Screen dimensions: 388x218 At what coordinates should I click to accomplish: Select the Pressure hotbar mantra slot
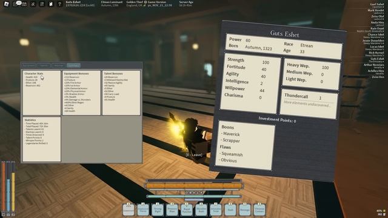172,210
